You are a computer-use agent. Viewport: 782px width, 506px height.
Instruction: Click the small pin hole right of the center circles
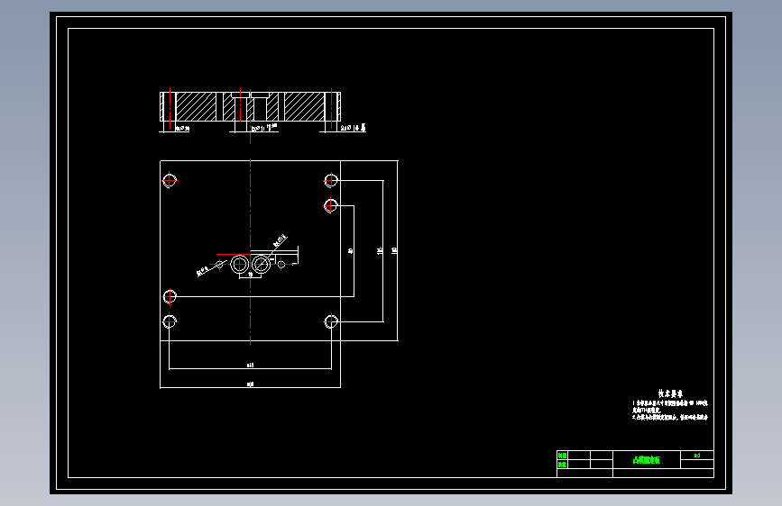(281, 264)
